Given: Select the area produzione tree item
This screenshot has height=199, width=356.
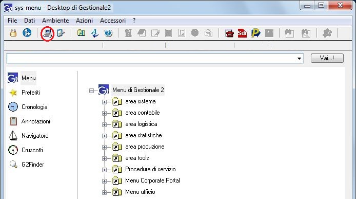Looking at the screenshot, I should 145,147.
